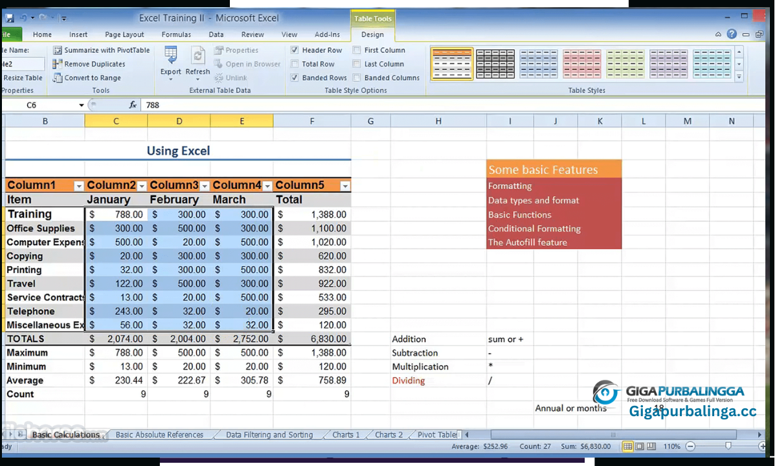Click the Properties external data icon
The width and height of the screenshot is (777, 466).
[x=219, y=50]
